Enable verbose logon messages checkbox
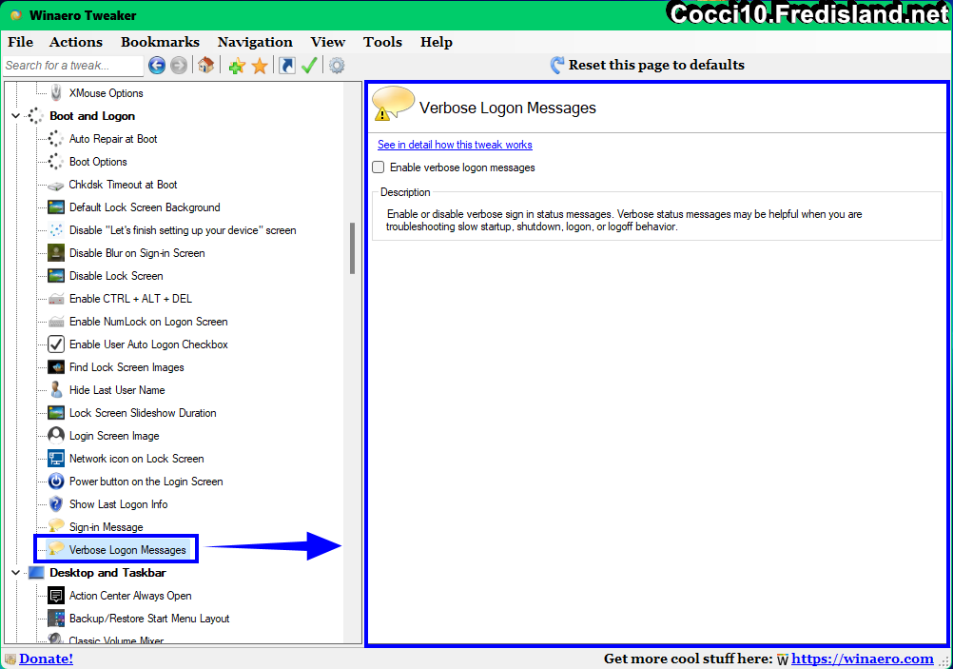953x669 pixels. (x=378, y=167)
